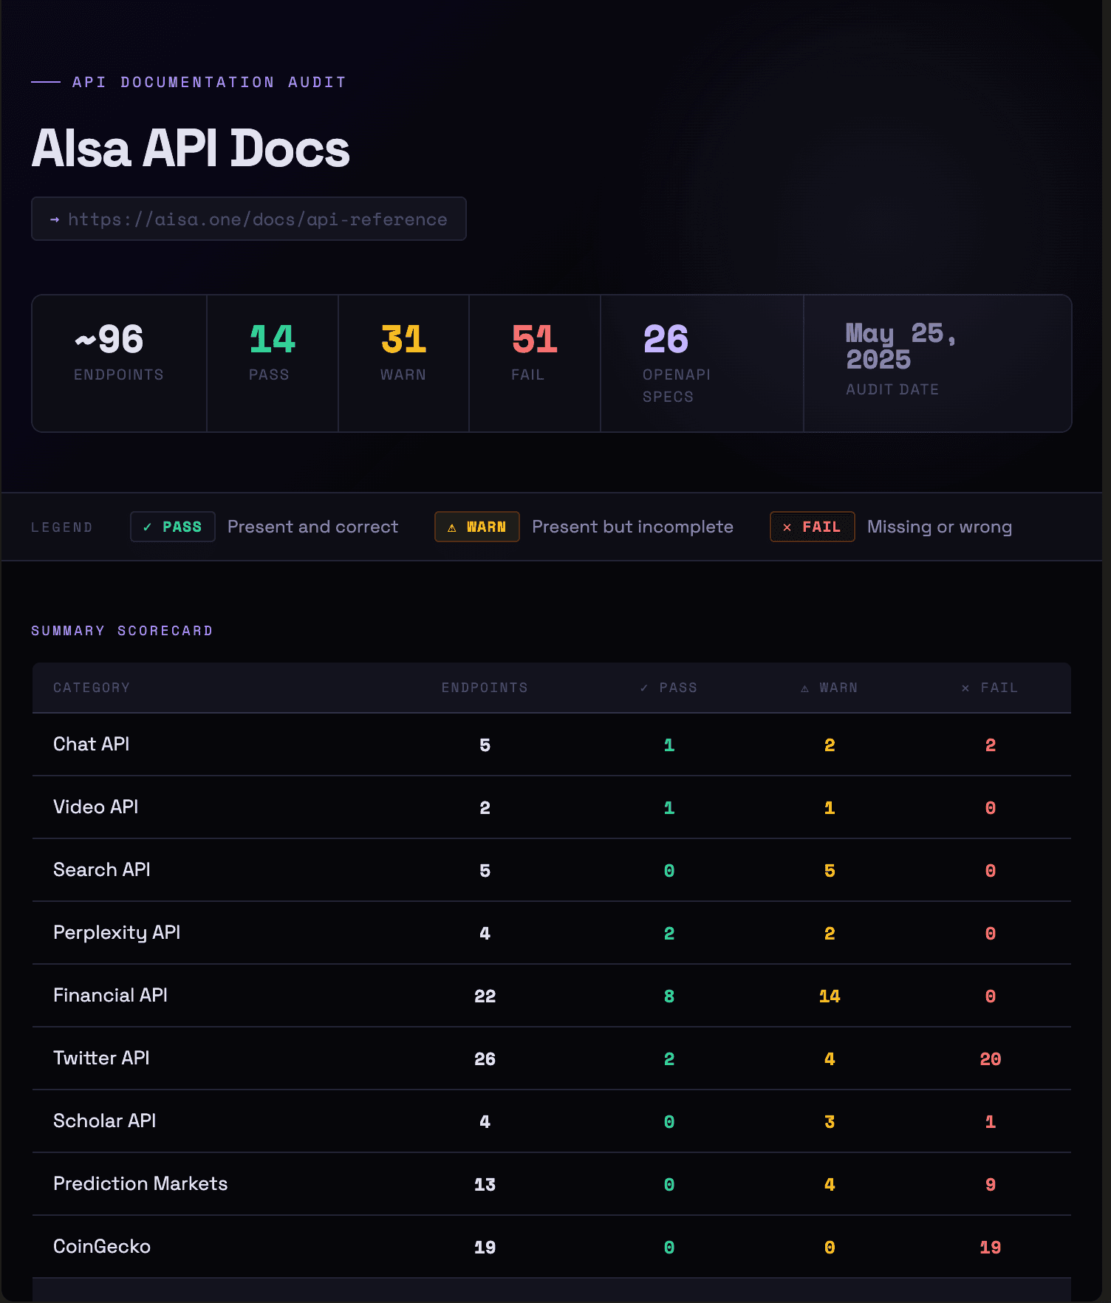The image size is (1111, 1303).
Task: Click the Summary Scorecard heading
Action: click(122, 631)
